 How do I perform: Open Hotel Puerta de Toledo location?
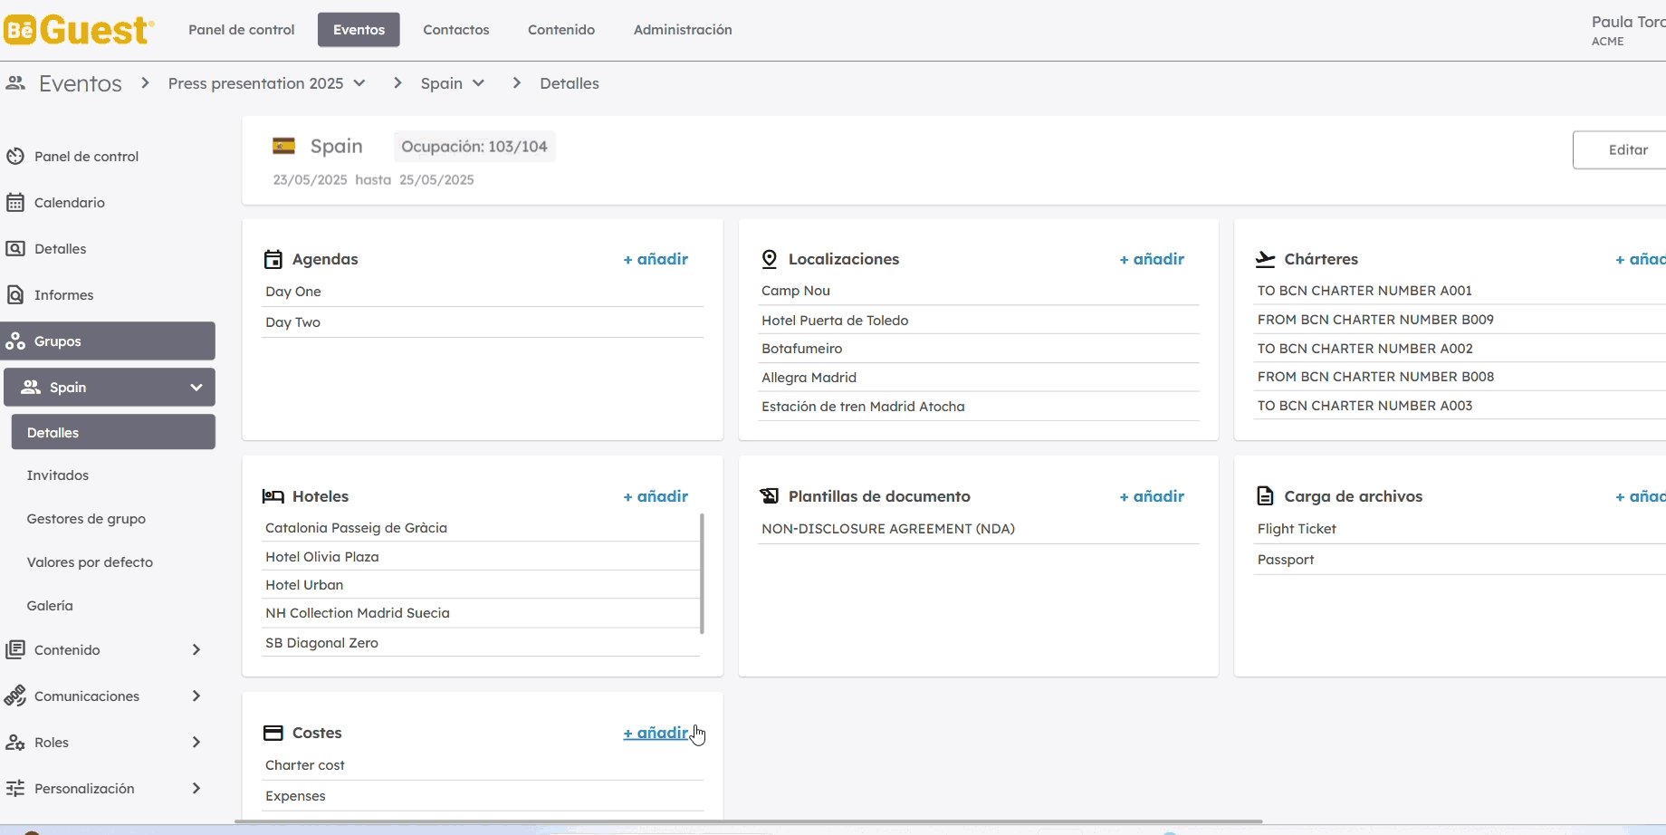click(980, 321)
